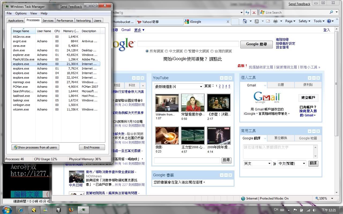Expand the Tools menu dropdown in IE
The height and width of the screenshot is (214, 343).
click(x=319, y=21)
